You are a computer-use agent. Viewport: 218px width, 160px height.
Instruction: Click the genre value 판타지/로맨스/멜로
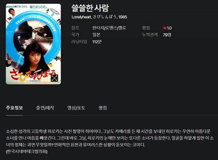[109, 28]
